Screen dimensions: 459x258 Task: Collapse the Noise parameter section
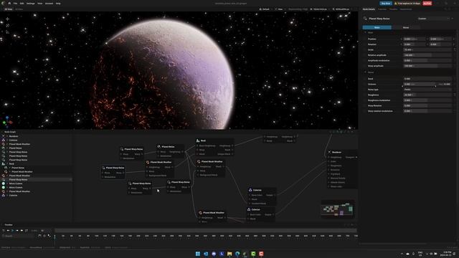coord(365,72)
